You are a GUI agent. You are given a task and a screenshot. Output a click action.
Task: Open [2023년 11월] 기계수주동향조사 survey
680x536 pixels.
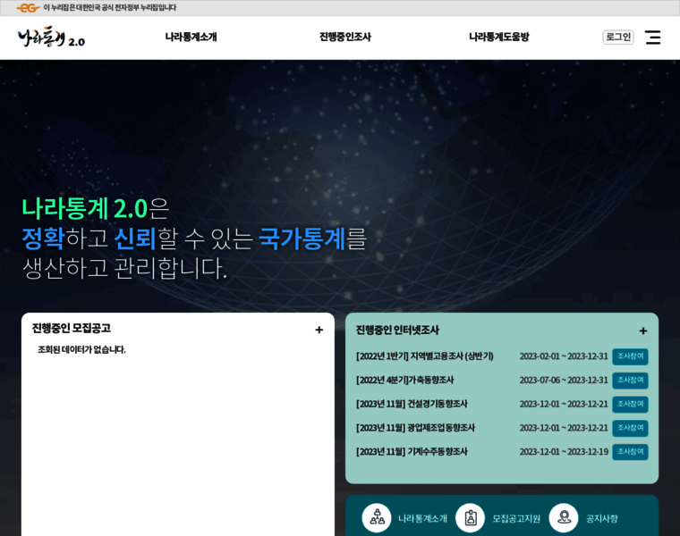tap(412, 451)
